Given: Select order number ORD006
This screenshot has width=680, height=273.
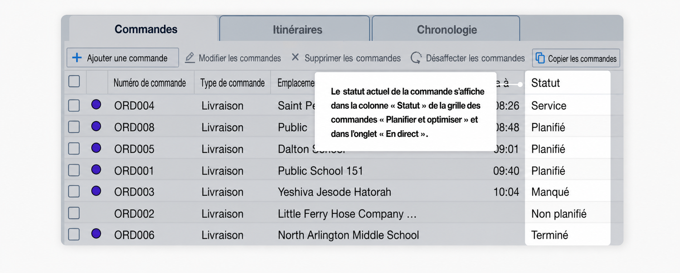Looking at the screenshot, I should click(134, 235).
